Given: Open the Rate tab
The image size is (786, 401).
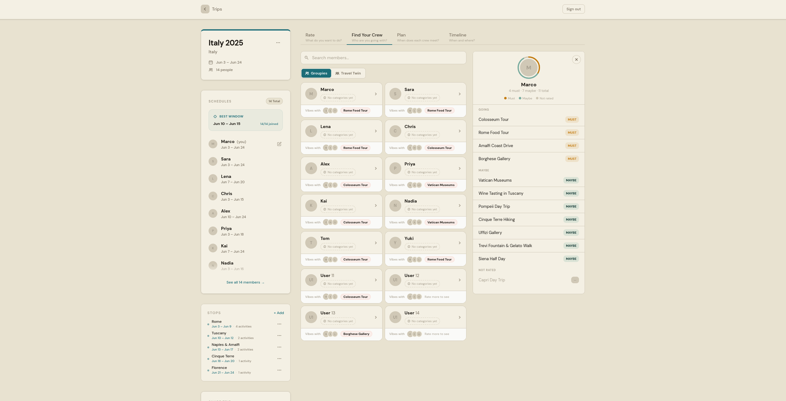Looking at the screenshot, I should click(323, 37).
